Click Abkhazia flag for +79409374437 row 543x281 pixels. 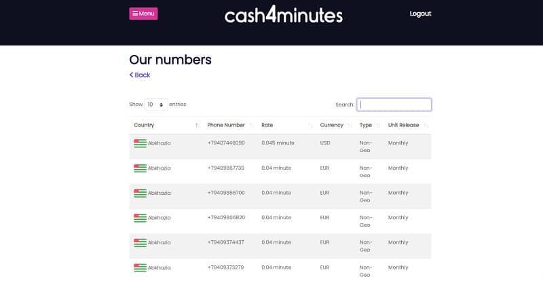pyautogui.click(x=140, y=242)
